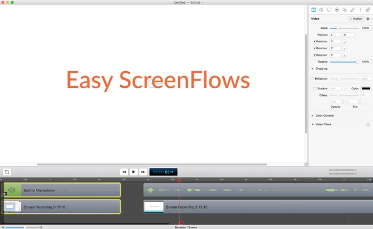This screenshot has height=229, width=373.
Task: Open the Annotations pencil tab icon
Action: click(352, 10)
